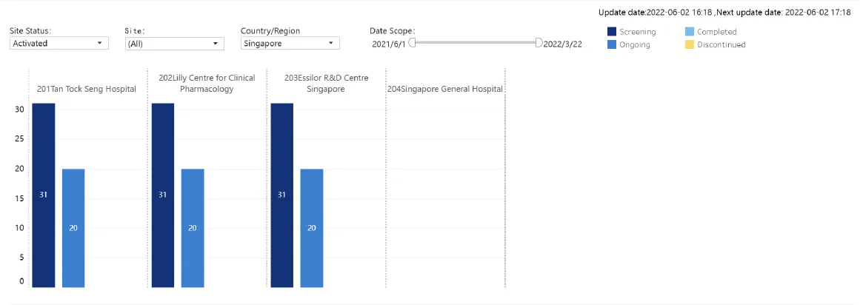The width and height of the screenshot is (860, 305).
Task: Select the 204Singapore General Hospital header
Action: point(445,89)
